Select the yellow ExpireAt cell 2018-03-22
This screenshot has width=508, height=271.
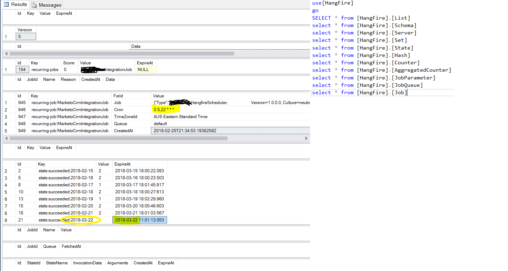[x=126, y=219]
